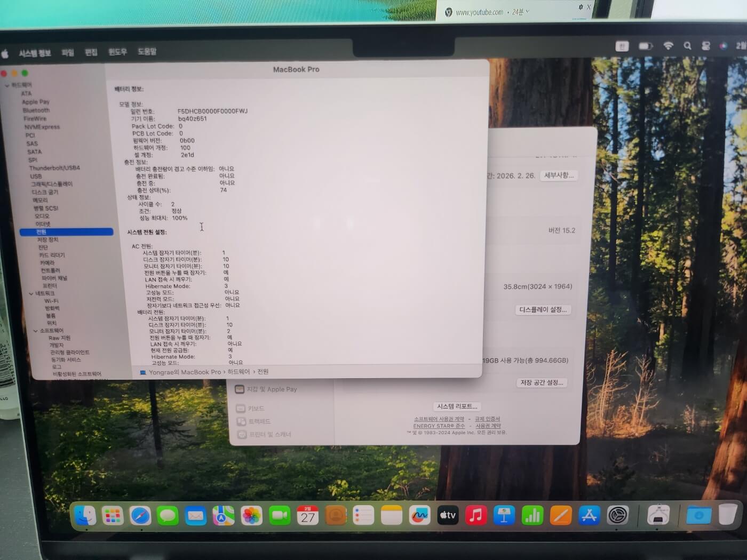Select Wi-Fi under 네트워크 in sidebar
Viewport: 747px width, 560px height.
51,301
